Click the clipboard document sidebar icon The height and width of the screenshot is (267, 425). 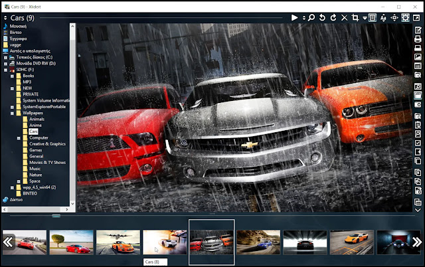(418, 125)
